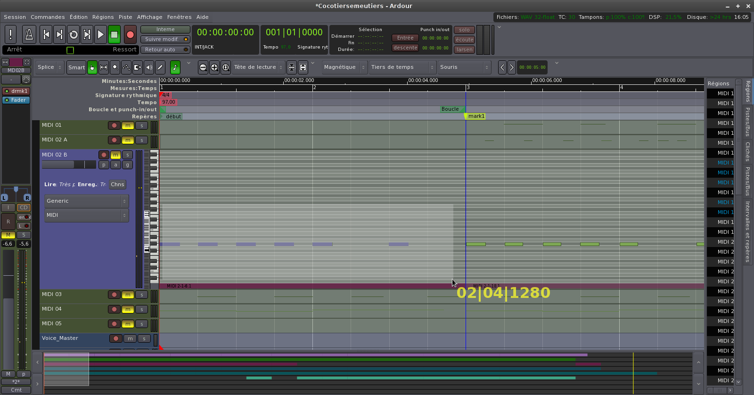754x395 pixels.
Task: Click the Chns channel selector button
Action: [117, 184]
